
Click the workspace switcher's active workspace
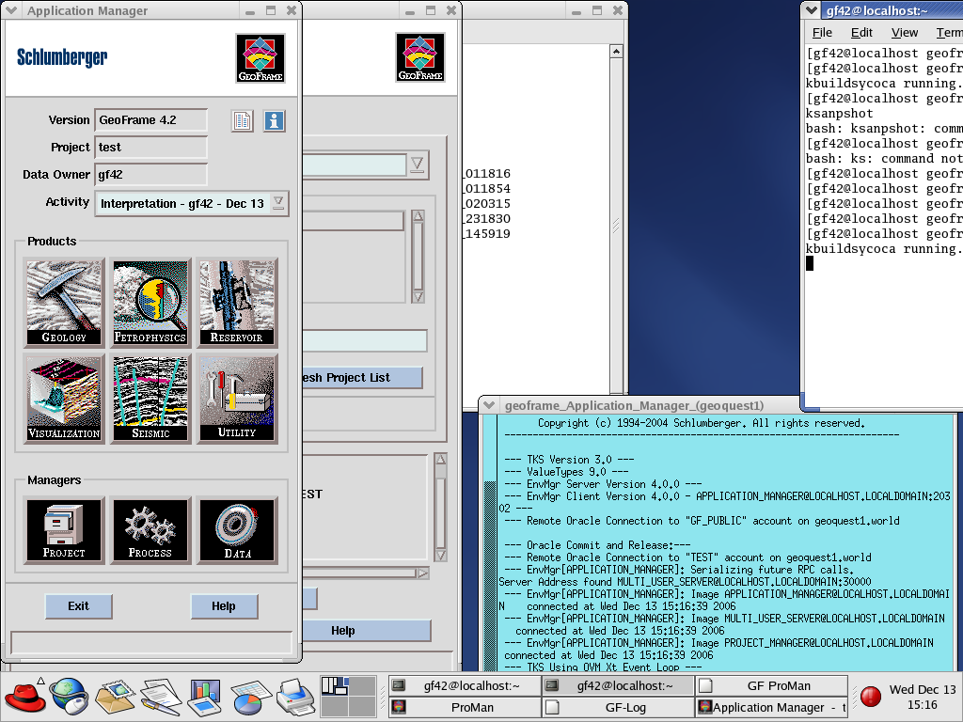coord(335,686)
